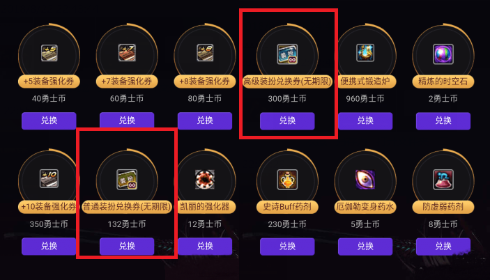The image size is (490, 280).
Task: Click 兑换 under 普通装扮兑换券(无期限)
Action: pyautogui.click(x=127, y=246)
